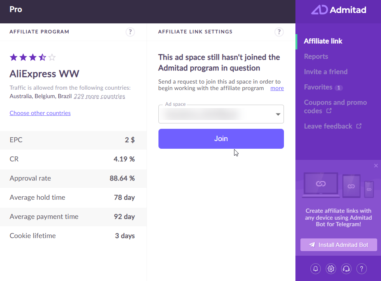Click the external link icon beside Leave feedback
381x281 pixels.
coord(359,126)
